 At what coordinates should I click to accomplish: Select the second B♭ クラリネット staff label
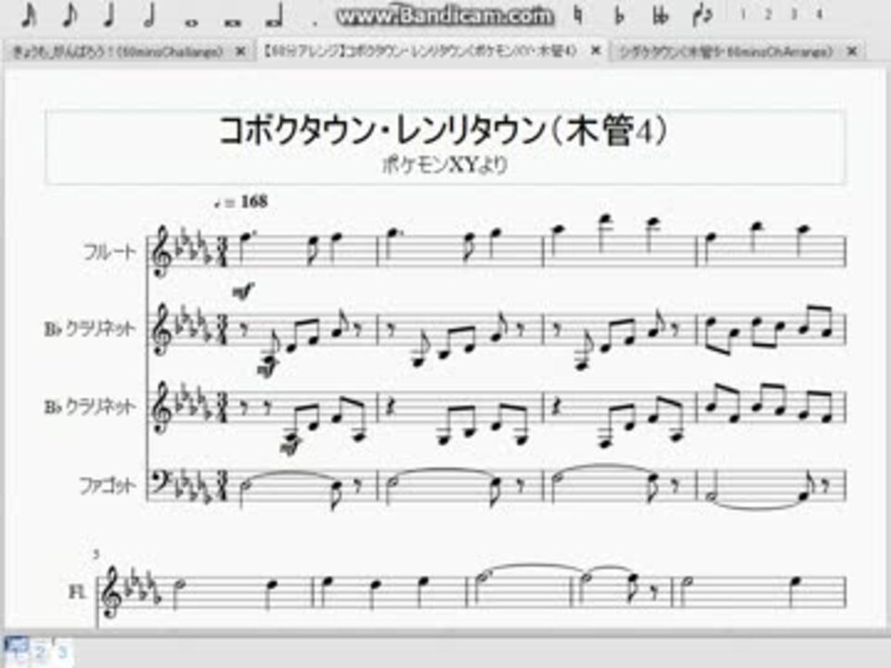(90, 406)
